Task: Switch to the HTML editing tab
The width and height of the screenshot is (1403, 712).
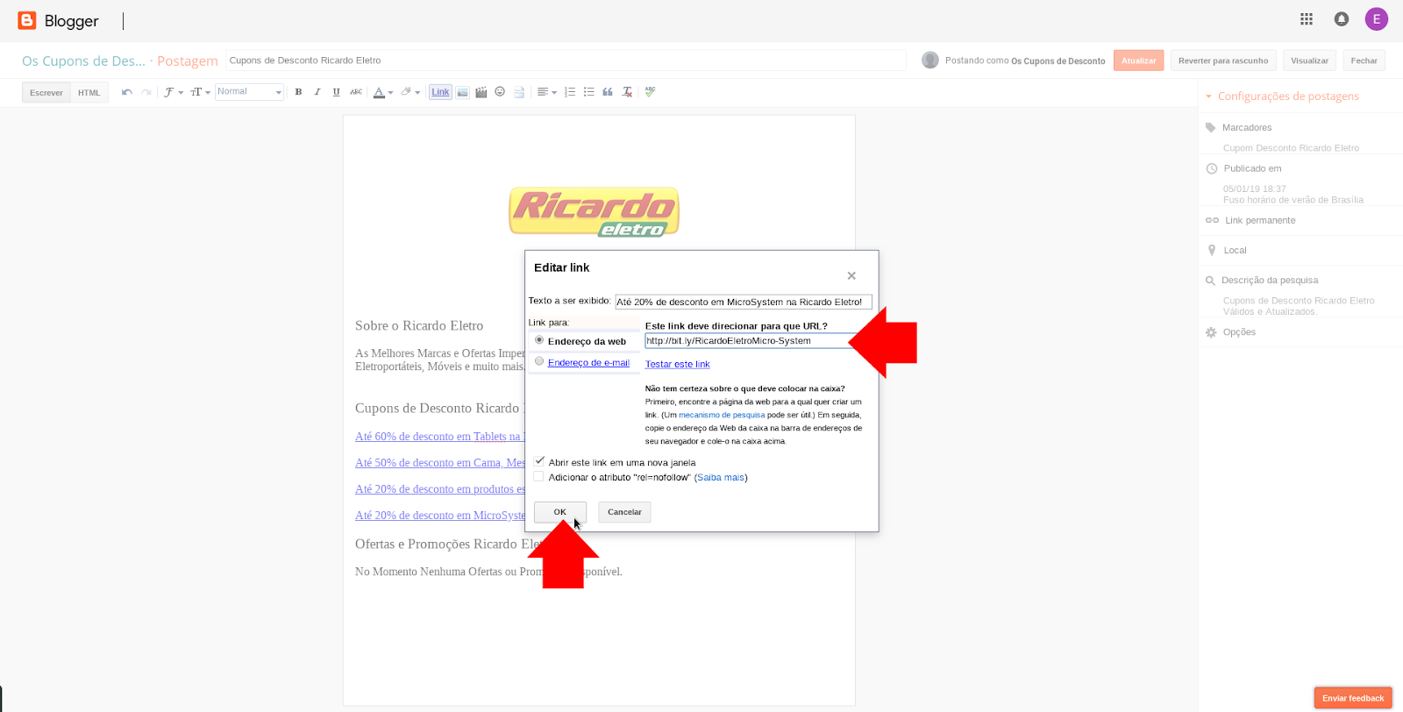Action: (89, 93)
